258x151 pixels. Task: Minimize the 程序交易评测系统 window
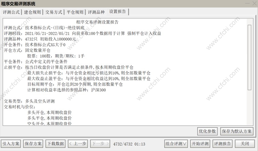click(x=247, y=3)
